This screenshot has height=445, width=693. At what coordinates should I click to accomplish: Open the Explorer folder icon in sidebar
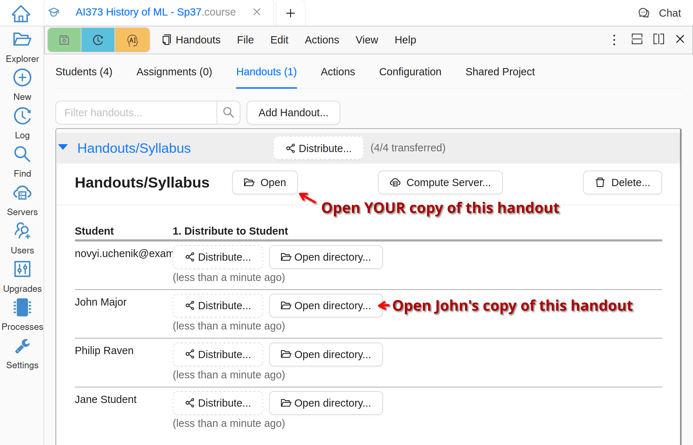pos(22,39)
